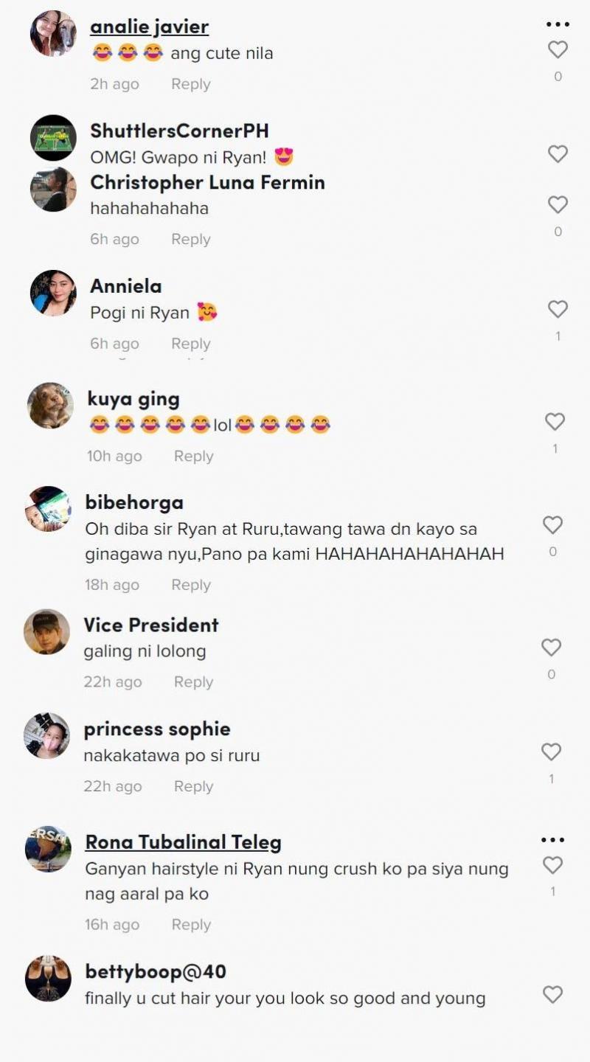View kuya ging's dog avatar
Viewport: 590px width, 1062px height.
point(49,405)
